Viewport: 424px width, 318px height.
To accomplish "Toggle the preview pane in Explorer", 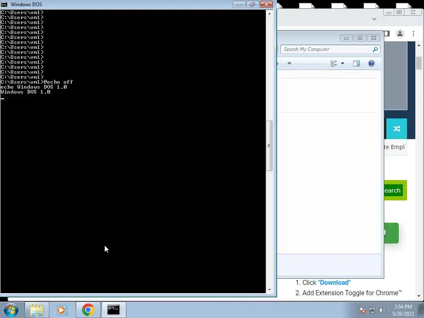I will point(357,63).
